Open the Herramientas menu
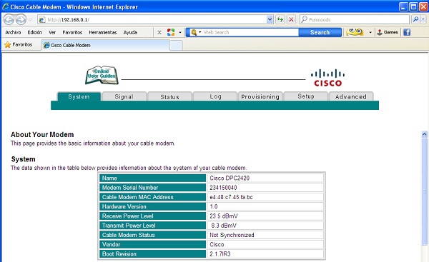This screenshot has height=262, width=429. tap(103, 32)
